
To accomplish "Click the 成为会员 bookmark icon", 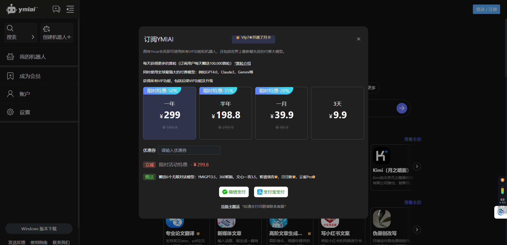I will (10, 76).
